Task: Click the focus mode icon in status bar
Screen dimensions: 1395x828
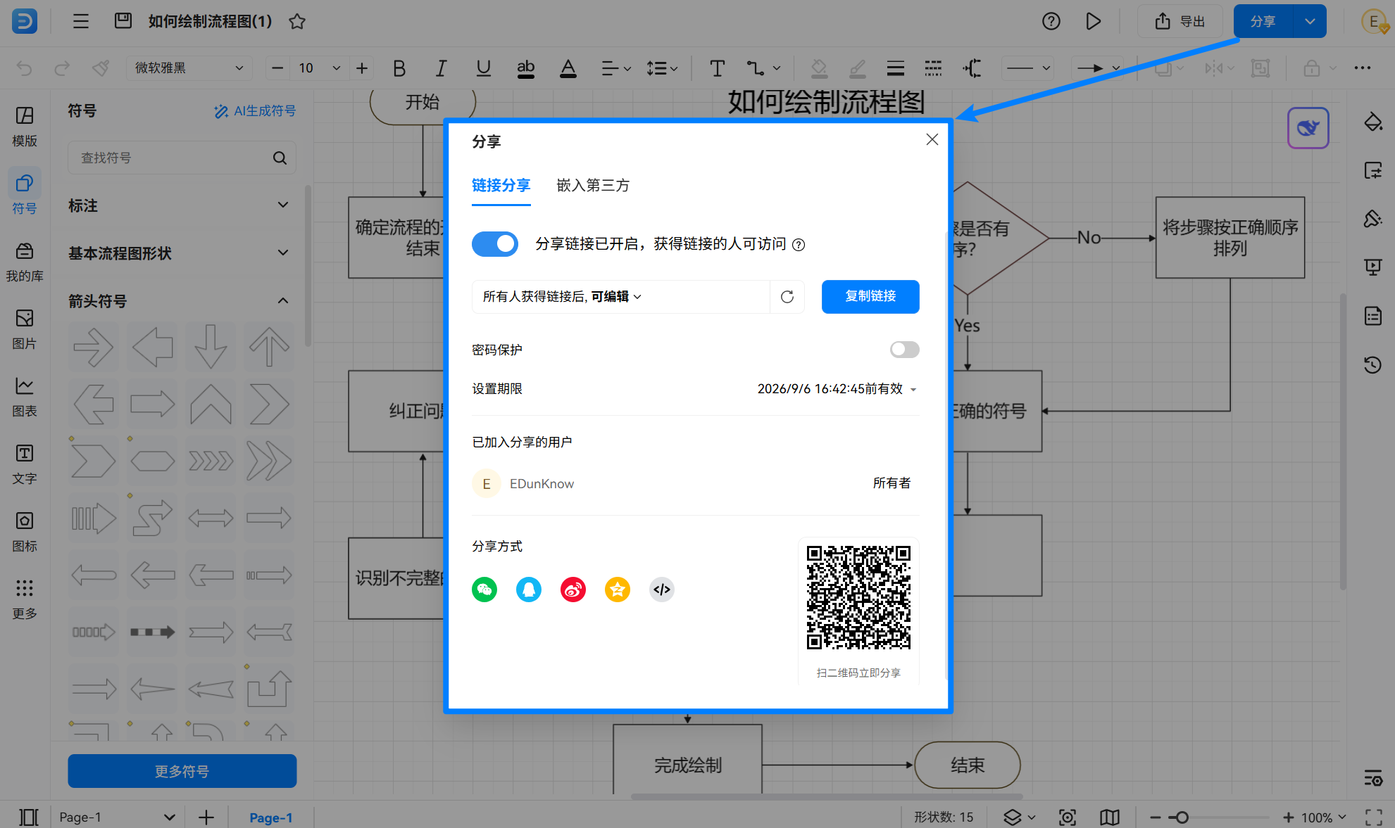Action: tap(1068, 817)
